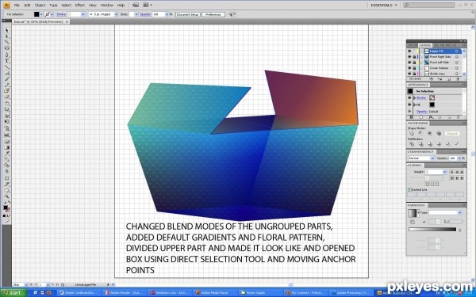Open the Object menu

pyautogui.click(x=40, y=6)
